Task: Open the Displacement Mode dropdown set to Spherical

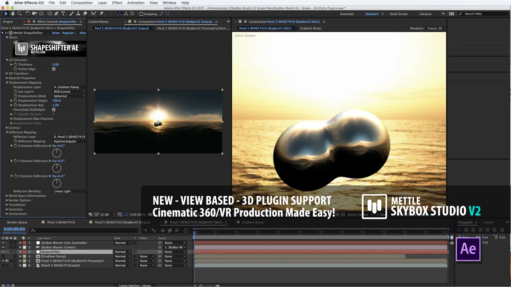Action: click(69, 96)
